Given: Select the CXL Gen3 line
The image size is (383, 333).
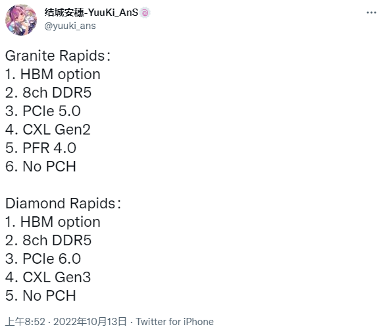Looking at the screenshot, I should pos(48,277).
